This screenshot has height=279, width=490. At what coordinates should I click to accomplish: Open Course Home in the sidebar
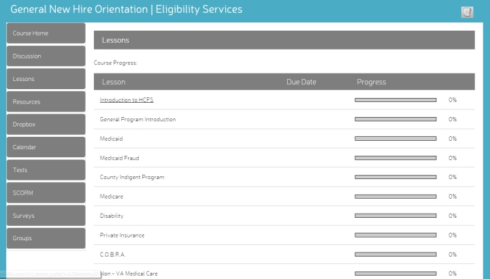tap(46, 33)
